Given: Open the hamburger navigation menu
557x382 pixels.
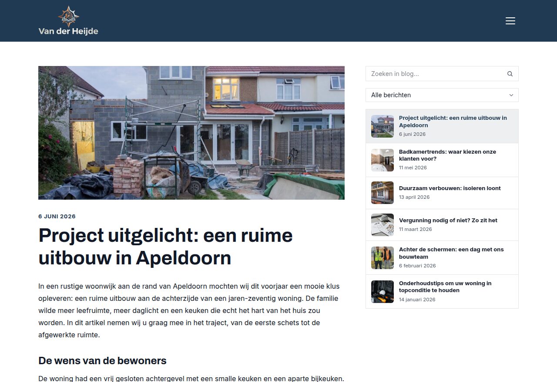Looking at the screenshot, I should [510, 21].
